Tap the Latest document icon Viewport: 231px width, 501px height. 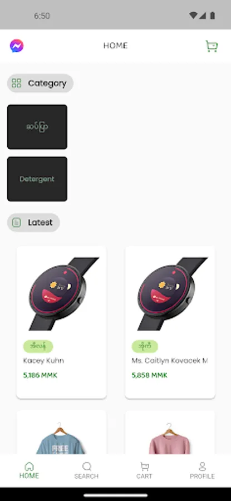coord(16,222)
